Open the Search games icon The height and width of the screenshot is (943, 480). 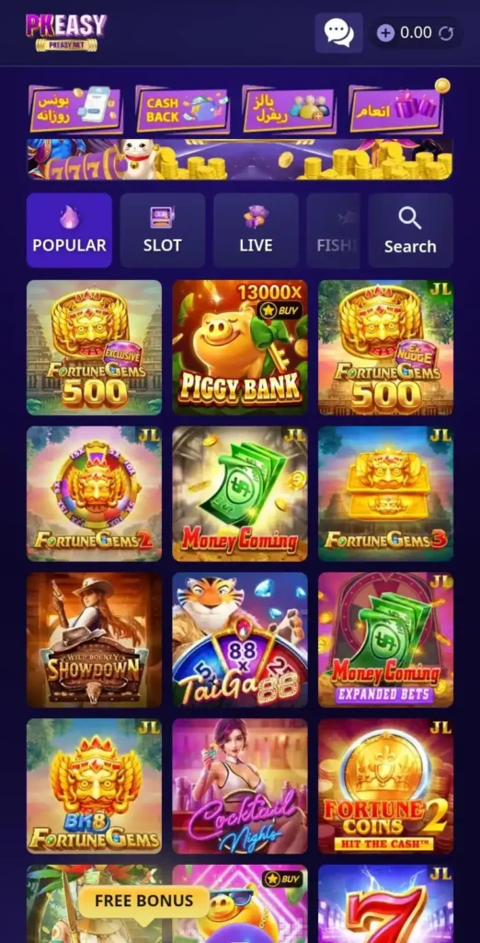coord(410,230)
